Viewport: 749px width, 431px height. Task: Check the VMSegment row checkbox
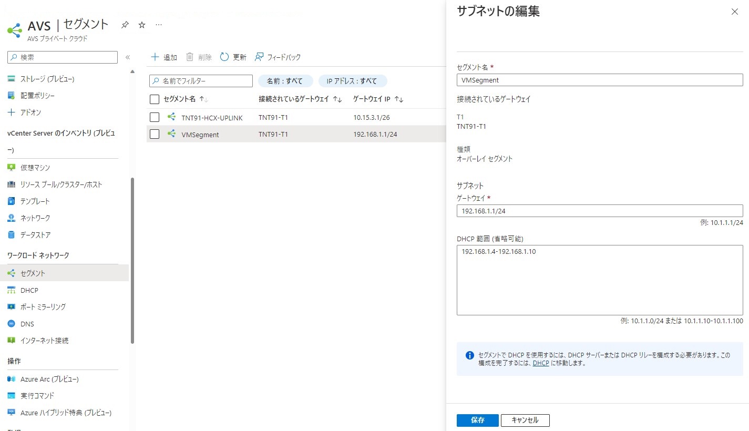[x=154, y=134]
